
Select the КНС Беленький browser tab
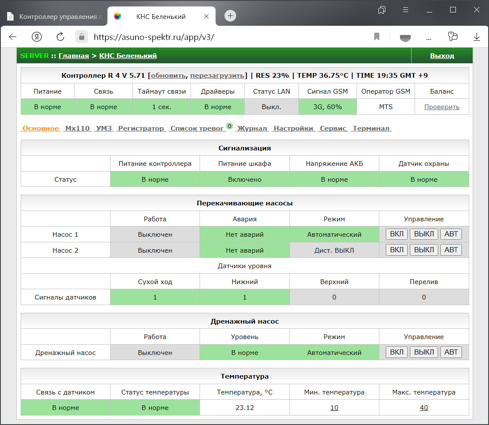coord(161,16)
